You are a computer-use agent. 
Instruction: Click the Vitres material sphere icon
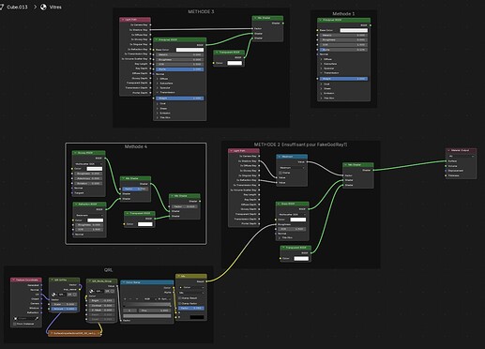pos(43,7)
